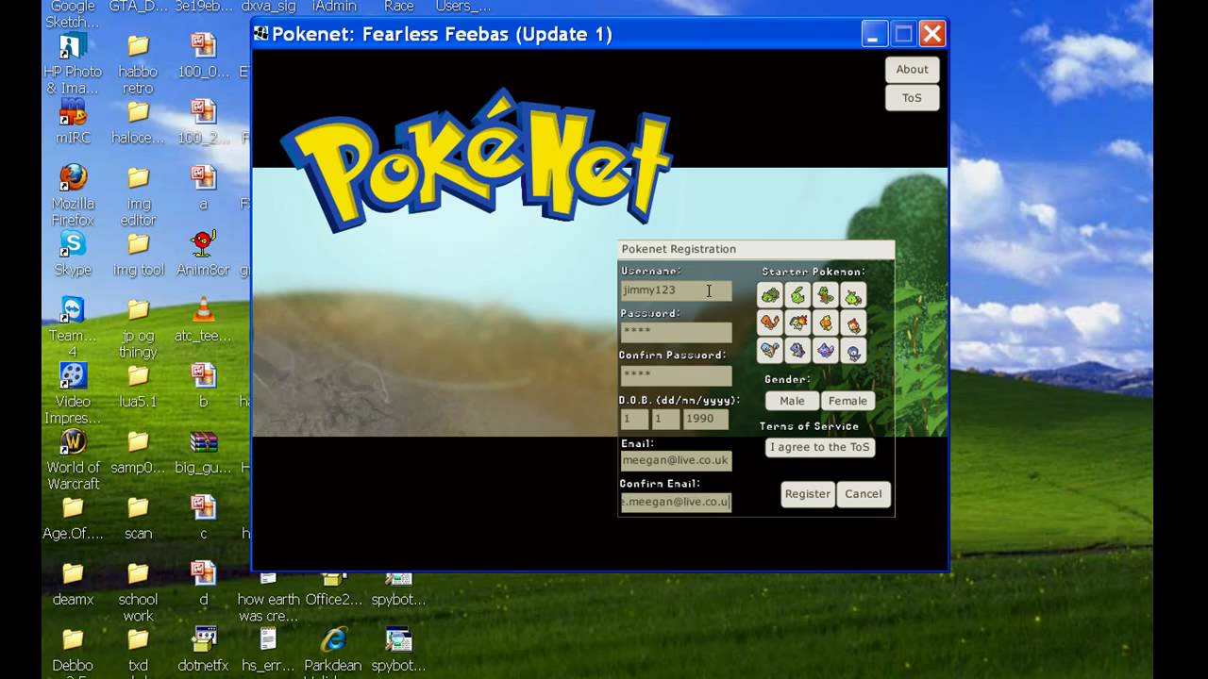Choose Torchic as starter Pokemon

(x=826, y=323)
